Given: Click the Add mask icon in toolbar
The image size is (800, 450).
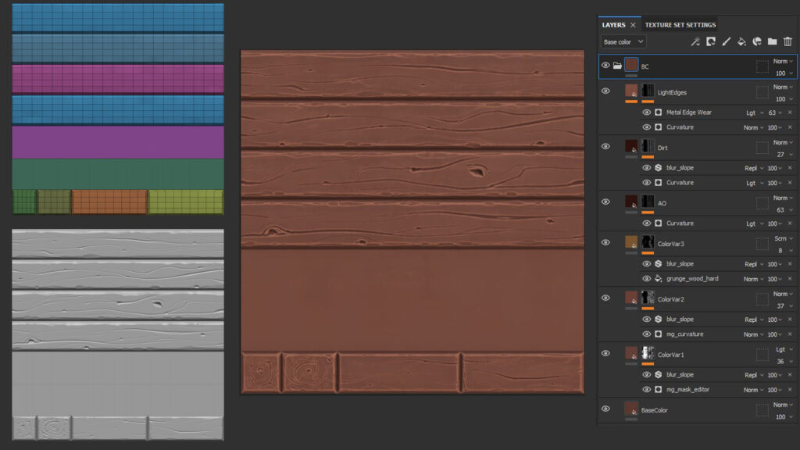Looking at the screenshot, I should (711, 42).
